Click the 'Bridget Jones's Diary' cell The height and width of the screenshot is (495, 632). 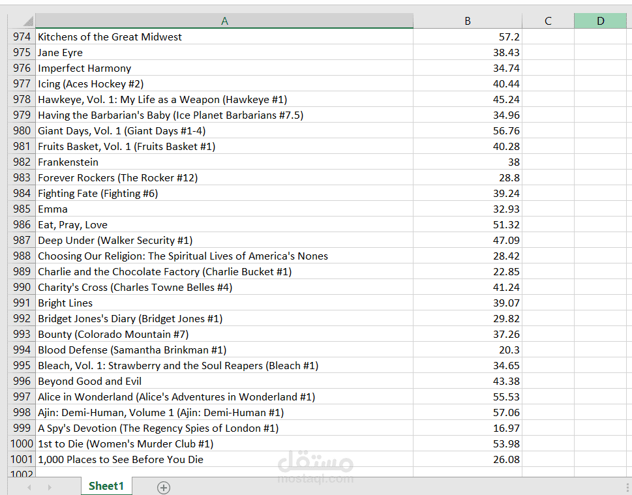tap(224, 318)
